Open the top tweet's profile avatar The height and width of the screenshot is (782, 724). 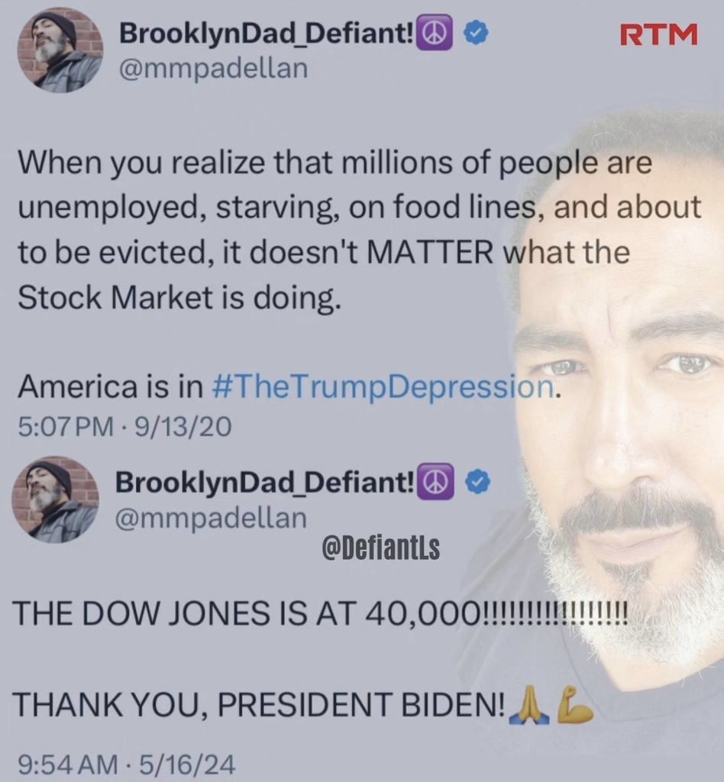[x=60, y=50]
